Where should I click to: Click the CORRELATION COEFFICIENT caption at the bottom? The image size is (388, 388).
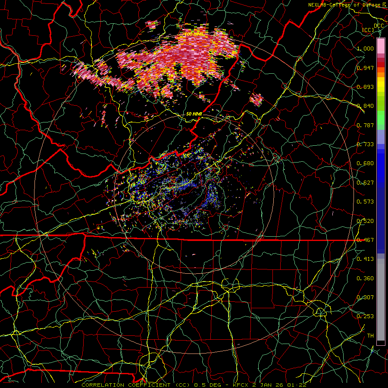194,385
